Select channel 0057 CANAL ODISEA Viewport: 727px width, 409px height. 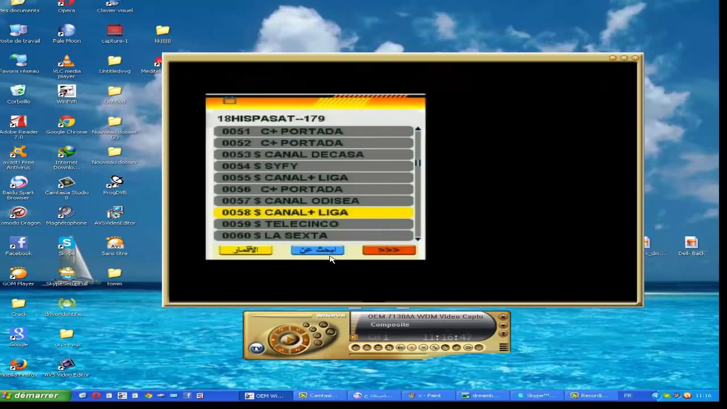[313, 201]
